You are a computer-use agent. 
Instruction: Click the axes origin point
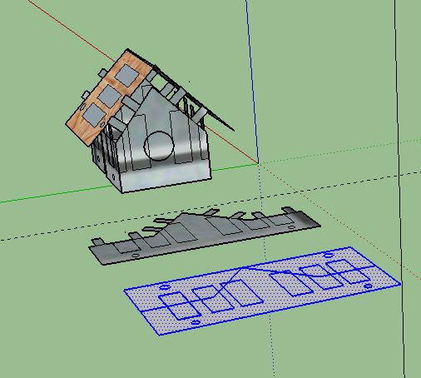coord(259,163)
